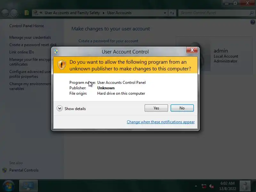The height and width of the screenshot is (192, 256).
Task: Show hidden tray icons arrow
Action: [196, 186]
